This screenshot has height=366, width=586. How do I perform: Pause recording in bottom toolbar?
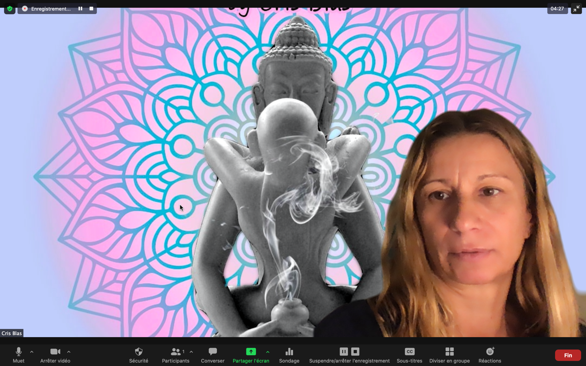click(344, 351)
